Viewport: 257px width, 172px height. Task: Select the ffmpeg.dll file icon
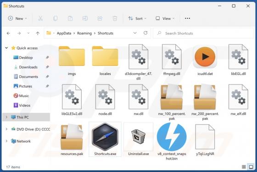point(172,57)
